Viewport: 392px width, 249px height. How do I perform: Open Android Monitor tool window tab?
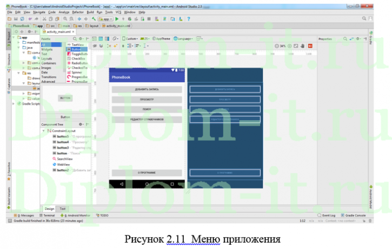tap(75, 215)
